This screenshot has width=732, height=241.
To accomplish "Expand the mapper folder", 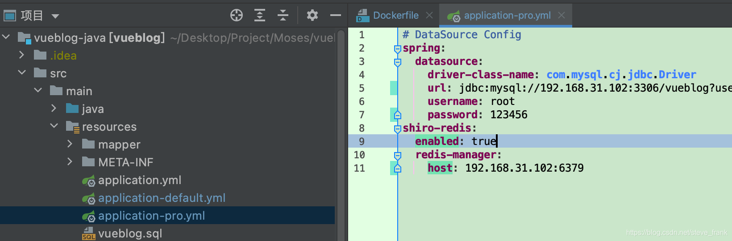I will (x=70, y=144).
